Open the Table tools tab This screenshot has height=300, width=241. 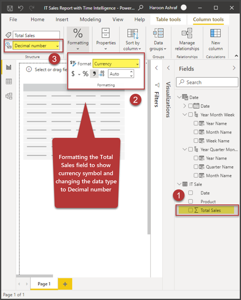coord(168,19)
